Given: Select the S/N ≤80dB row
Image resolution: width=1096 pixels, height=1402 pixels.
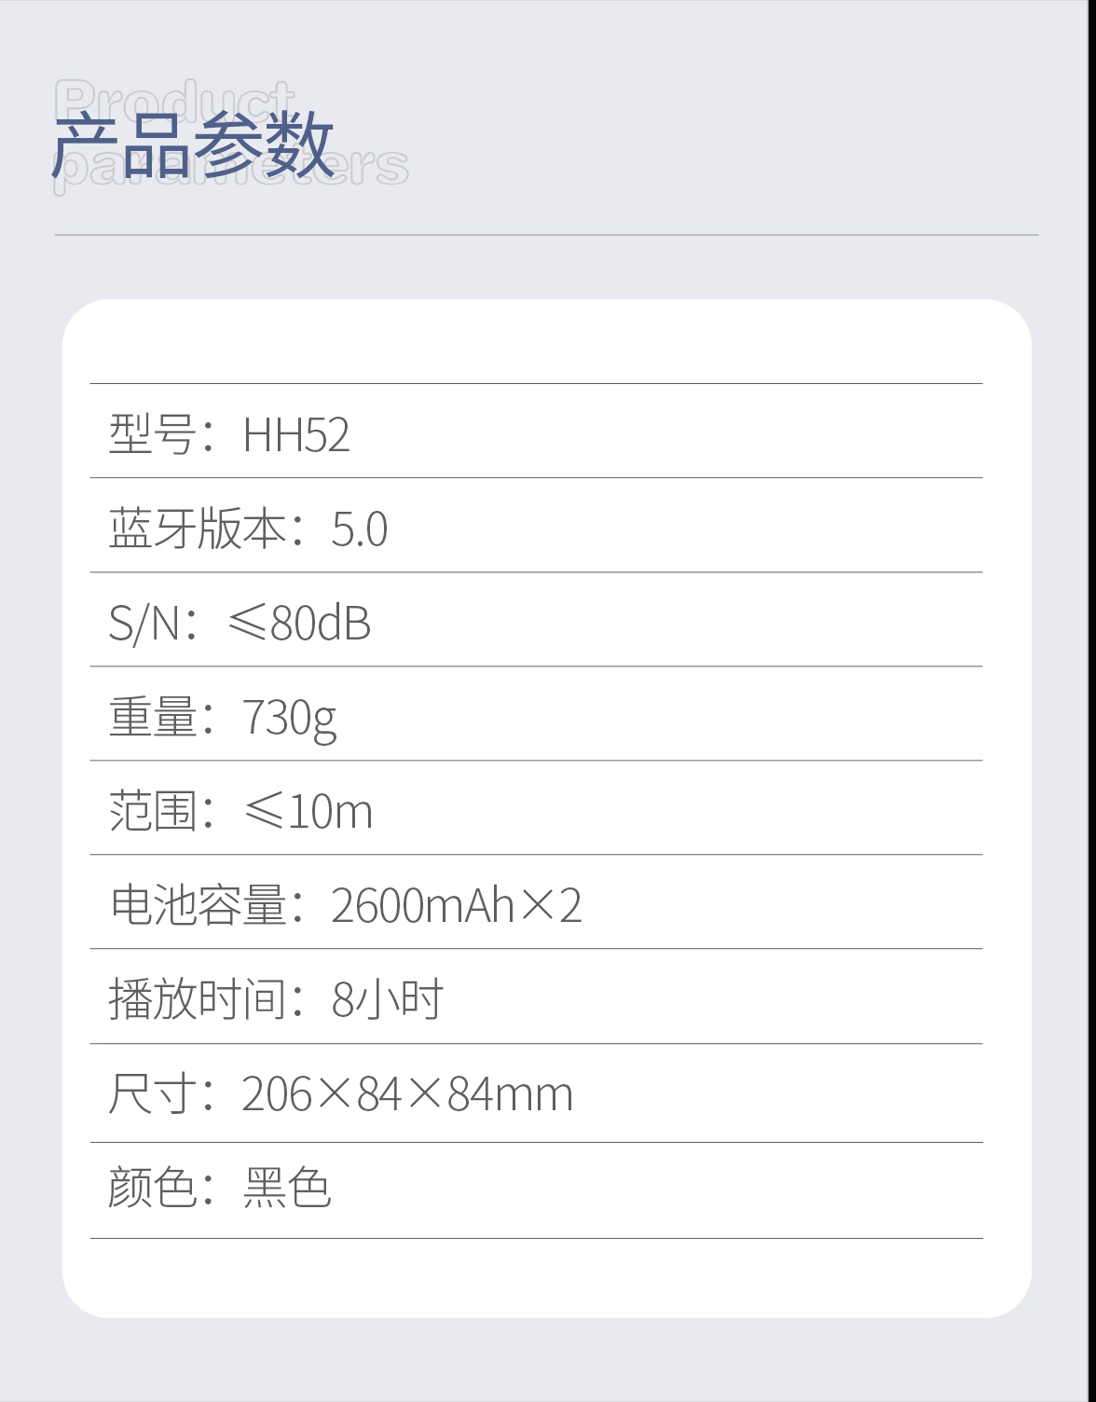Looking at the screenshot, I should [x=536, y=619].
